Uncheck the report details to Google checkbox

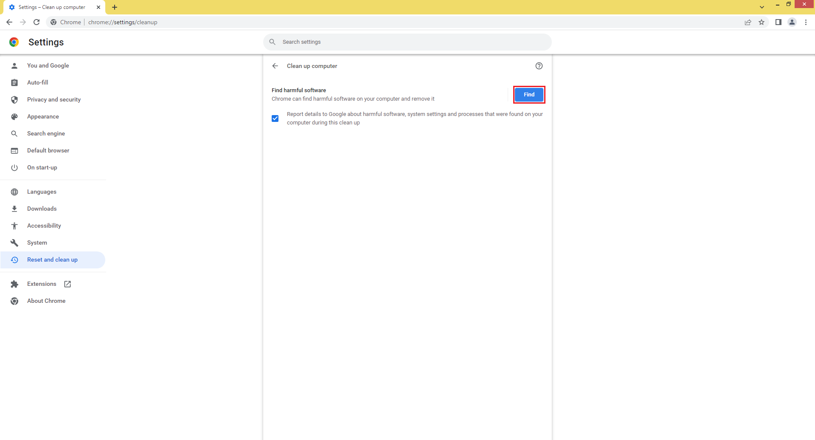[275, 118]
